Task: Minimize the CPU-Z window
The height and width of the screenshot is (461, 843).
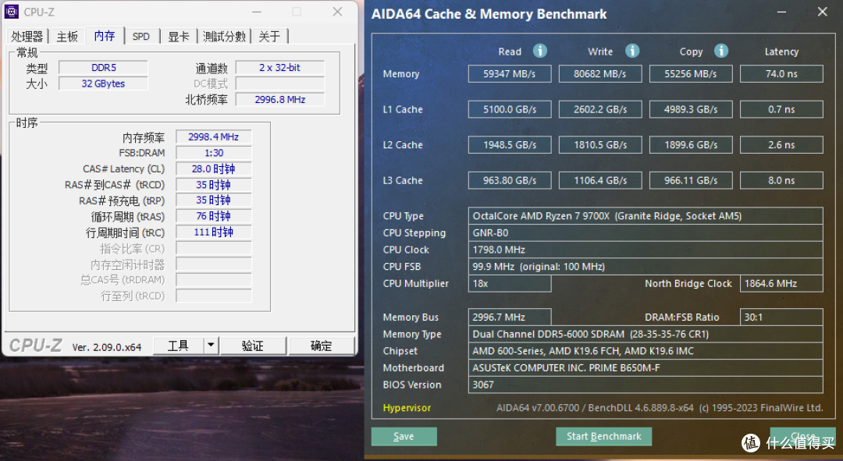Action: (257, 12)
